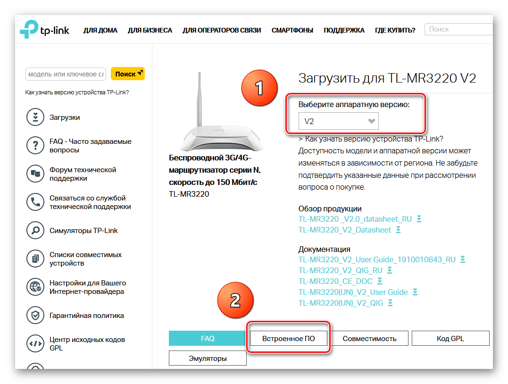Viewport: 508px width, 384px height.
Task: Click FAQ - Часто задаваемые вопросы text
Action: click(91, 145)
